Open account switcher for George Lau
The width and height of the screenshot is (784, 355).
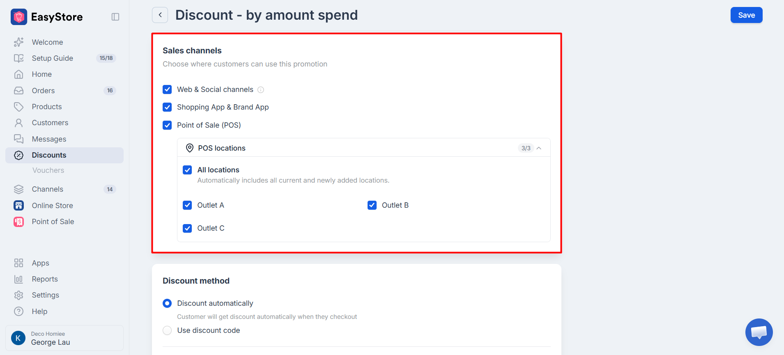coord(64,338)
